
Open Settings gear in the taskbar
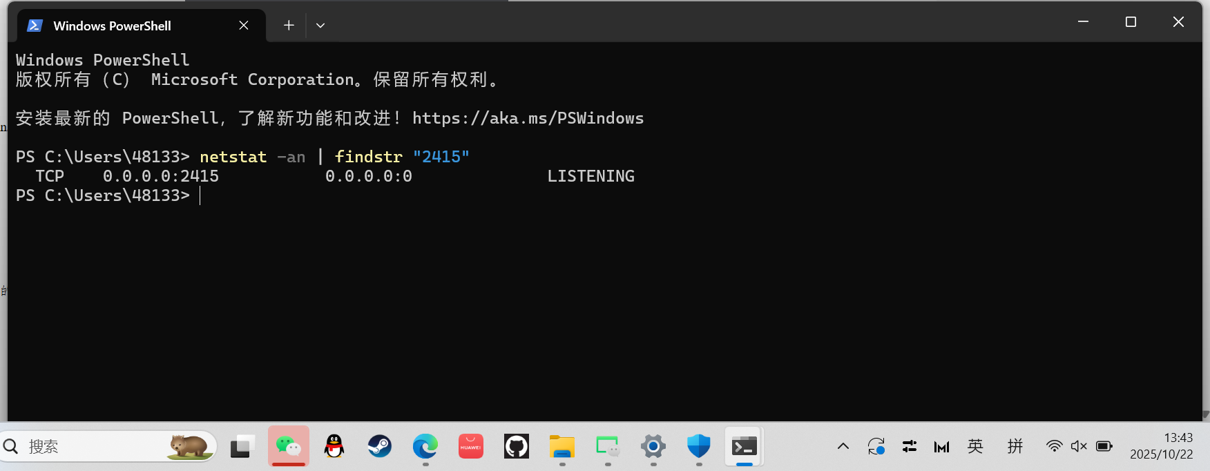653,447
